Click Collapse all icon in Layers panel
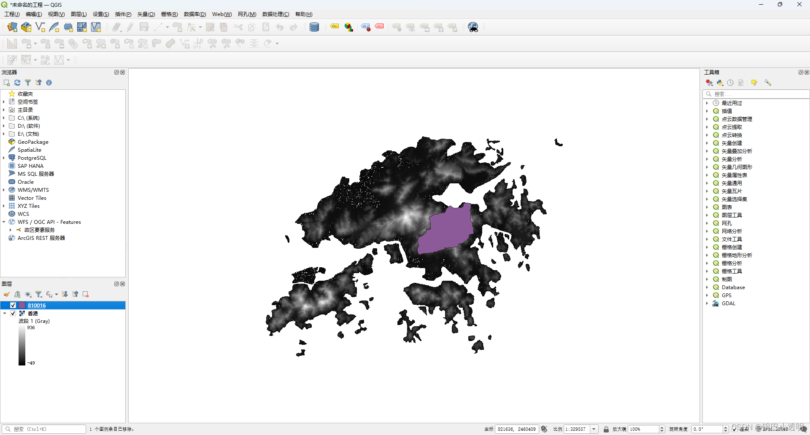The image size is (810, 435). [76, 294]
